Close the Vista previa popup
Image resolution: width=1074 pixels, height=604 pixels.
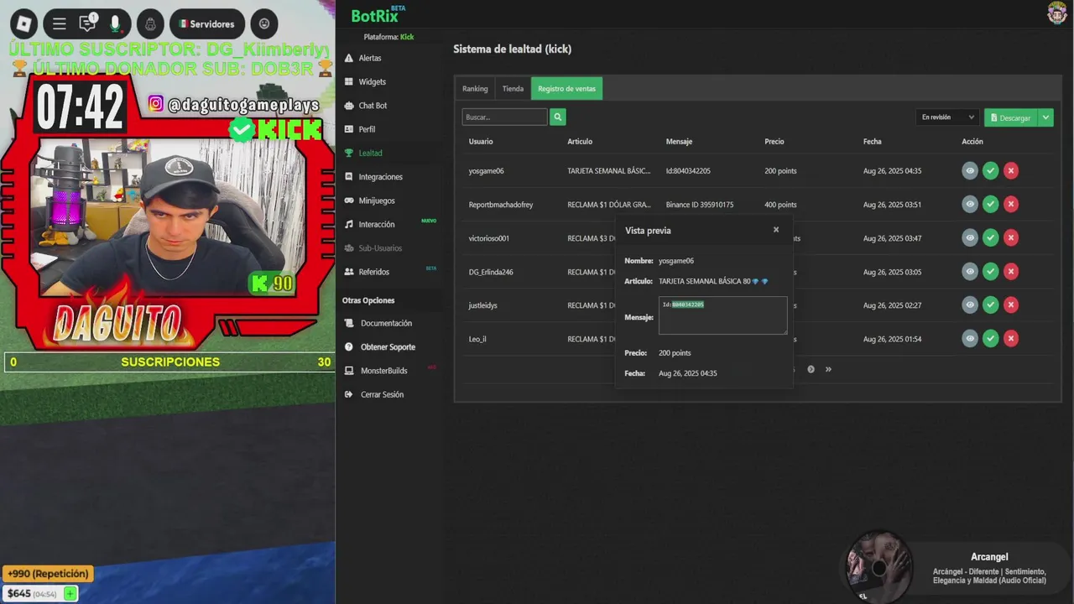coord(776,230)
